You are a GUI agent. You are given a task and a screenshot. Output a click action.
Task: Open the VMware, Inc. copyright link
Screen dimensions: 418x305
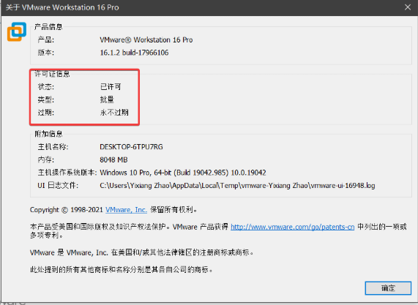tap(126, 210)
